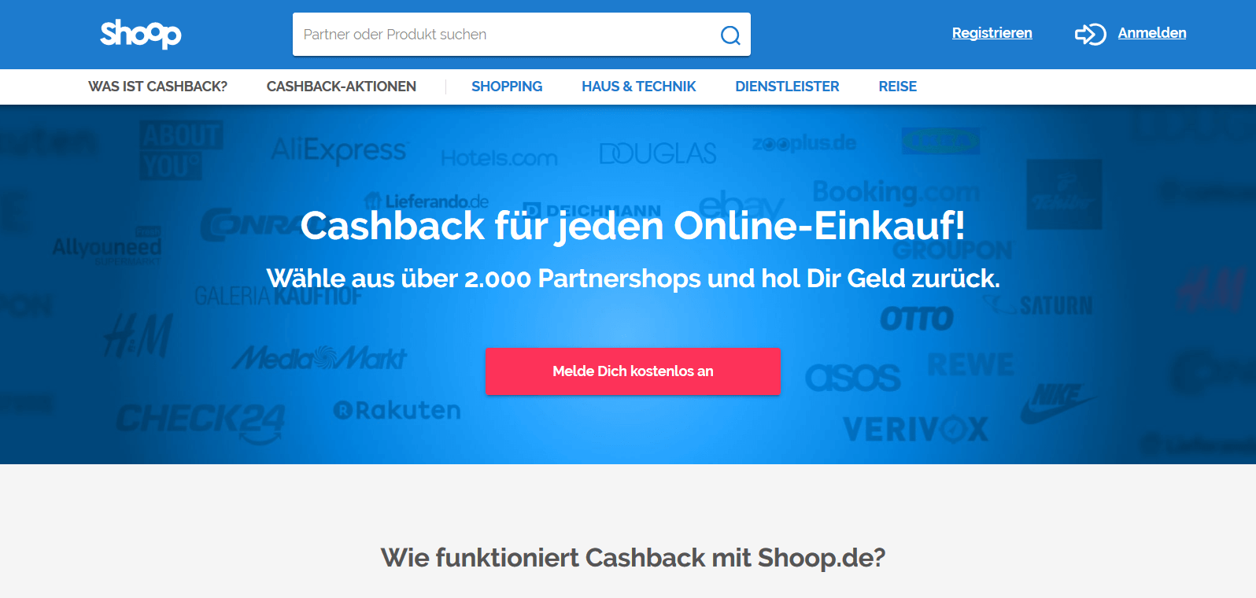Click the asos logo in the banner
The height and width of the screenshot is (598, 1256).
[x=852, y=378]
